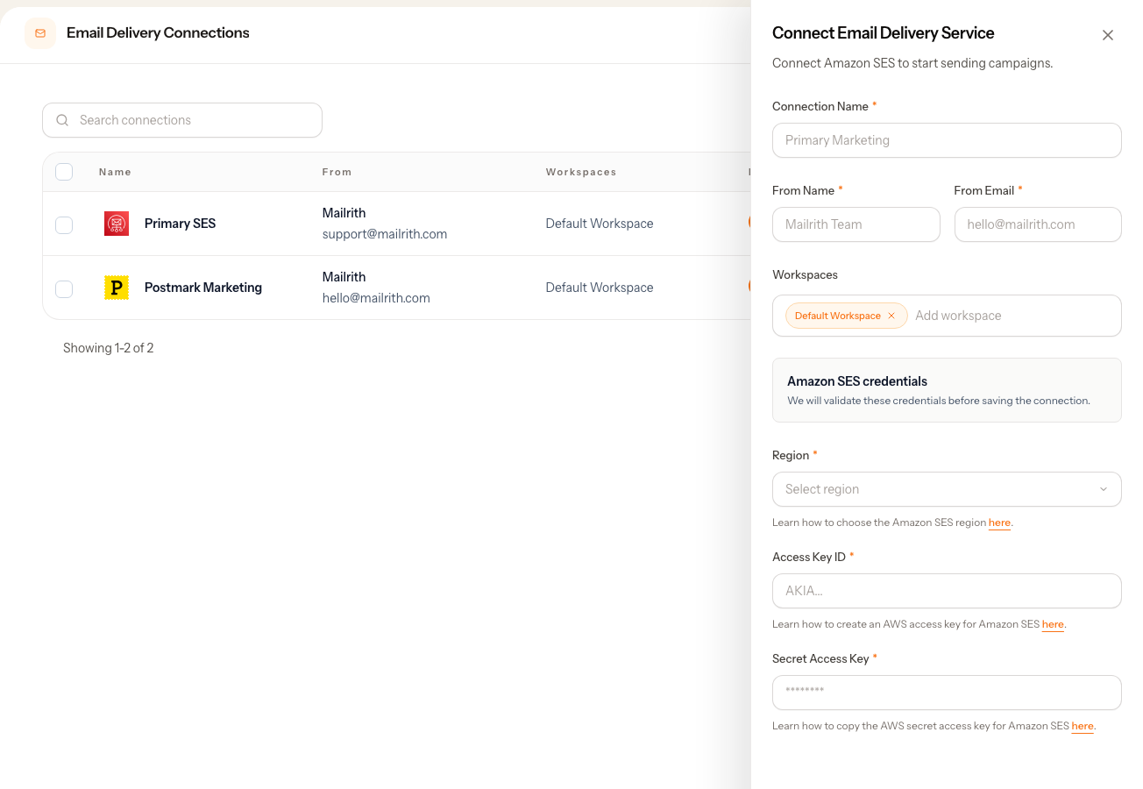The width and height of the screenshot is (1143, 789).
Task: Click the Amazon SES logo for Primary SES
Action: pyautogui.click(x=117, y=224)
